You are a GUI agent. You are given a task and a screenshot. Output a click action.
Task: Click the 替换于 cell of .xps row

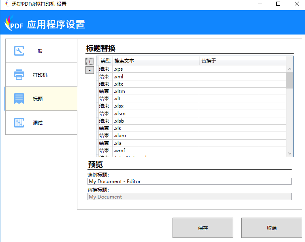tap(243, 69)
